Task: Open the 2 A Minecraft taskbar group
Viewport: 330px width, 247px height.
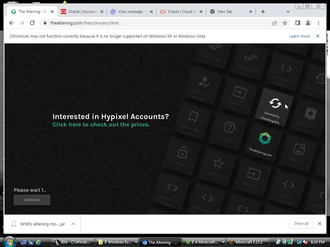Action: [x=202, y=242]
